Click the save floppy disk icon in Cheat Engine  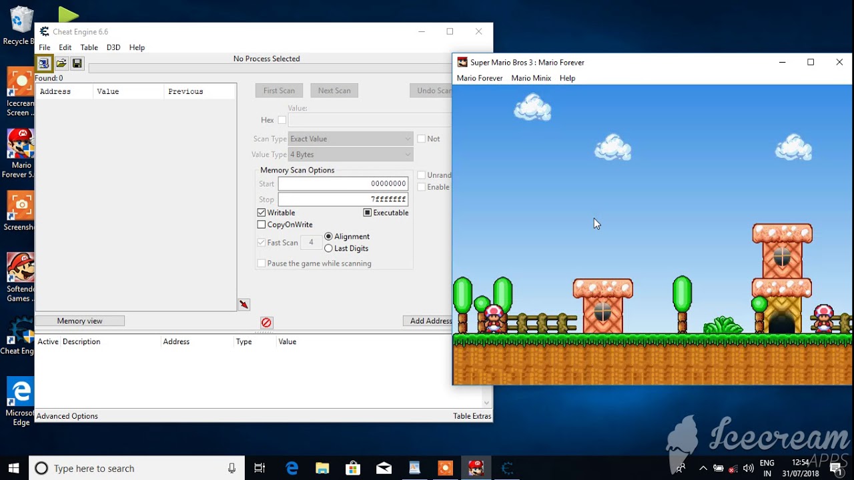(x=77, y=63)
